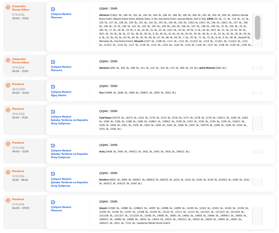Click the gear icon above Ağaç Kesimi reason

[53, 87]
